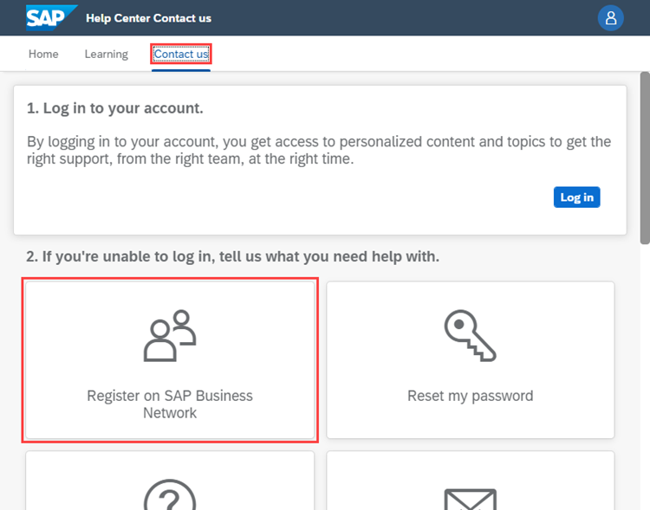Screen dimensions: 650x510
Task: Go to the Home tab
Action: tap(43, 54)
